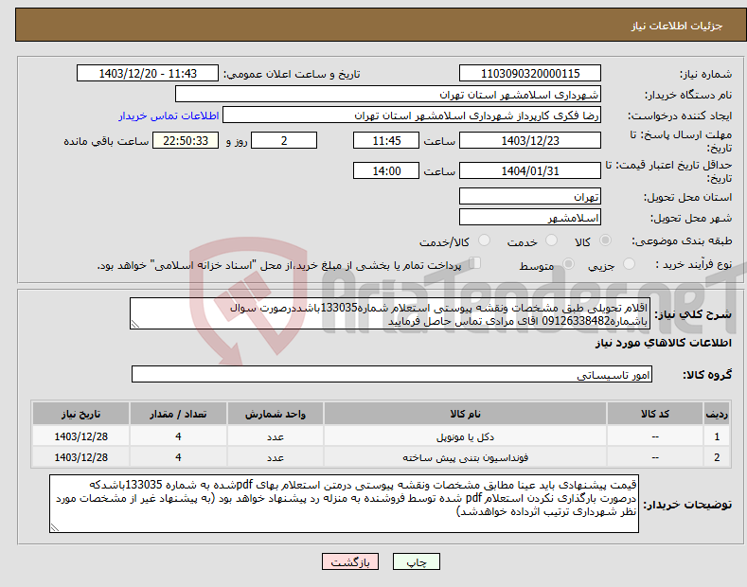Click the validity time field 14:00
The height and width of the screenshot is (587, 747).
click(x=386, y=170)
